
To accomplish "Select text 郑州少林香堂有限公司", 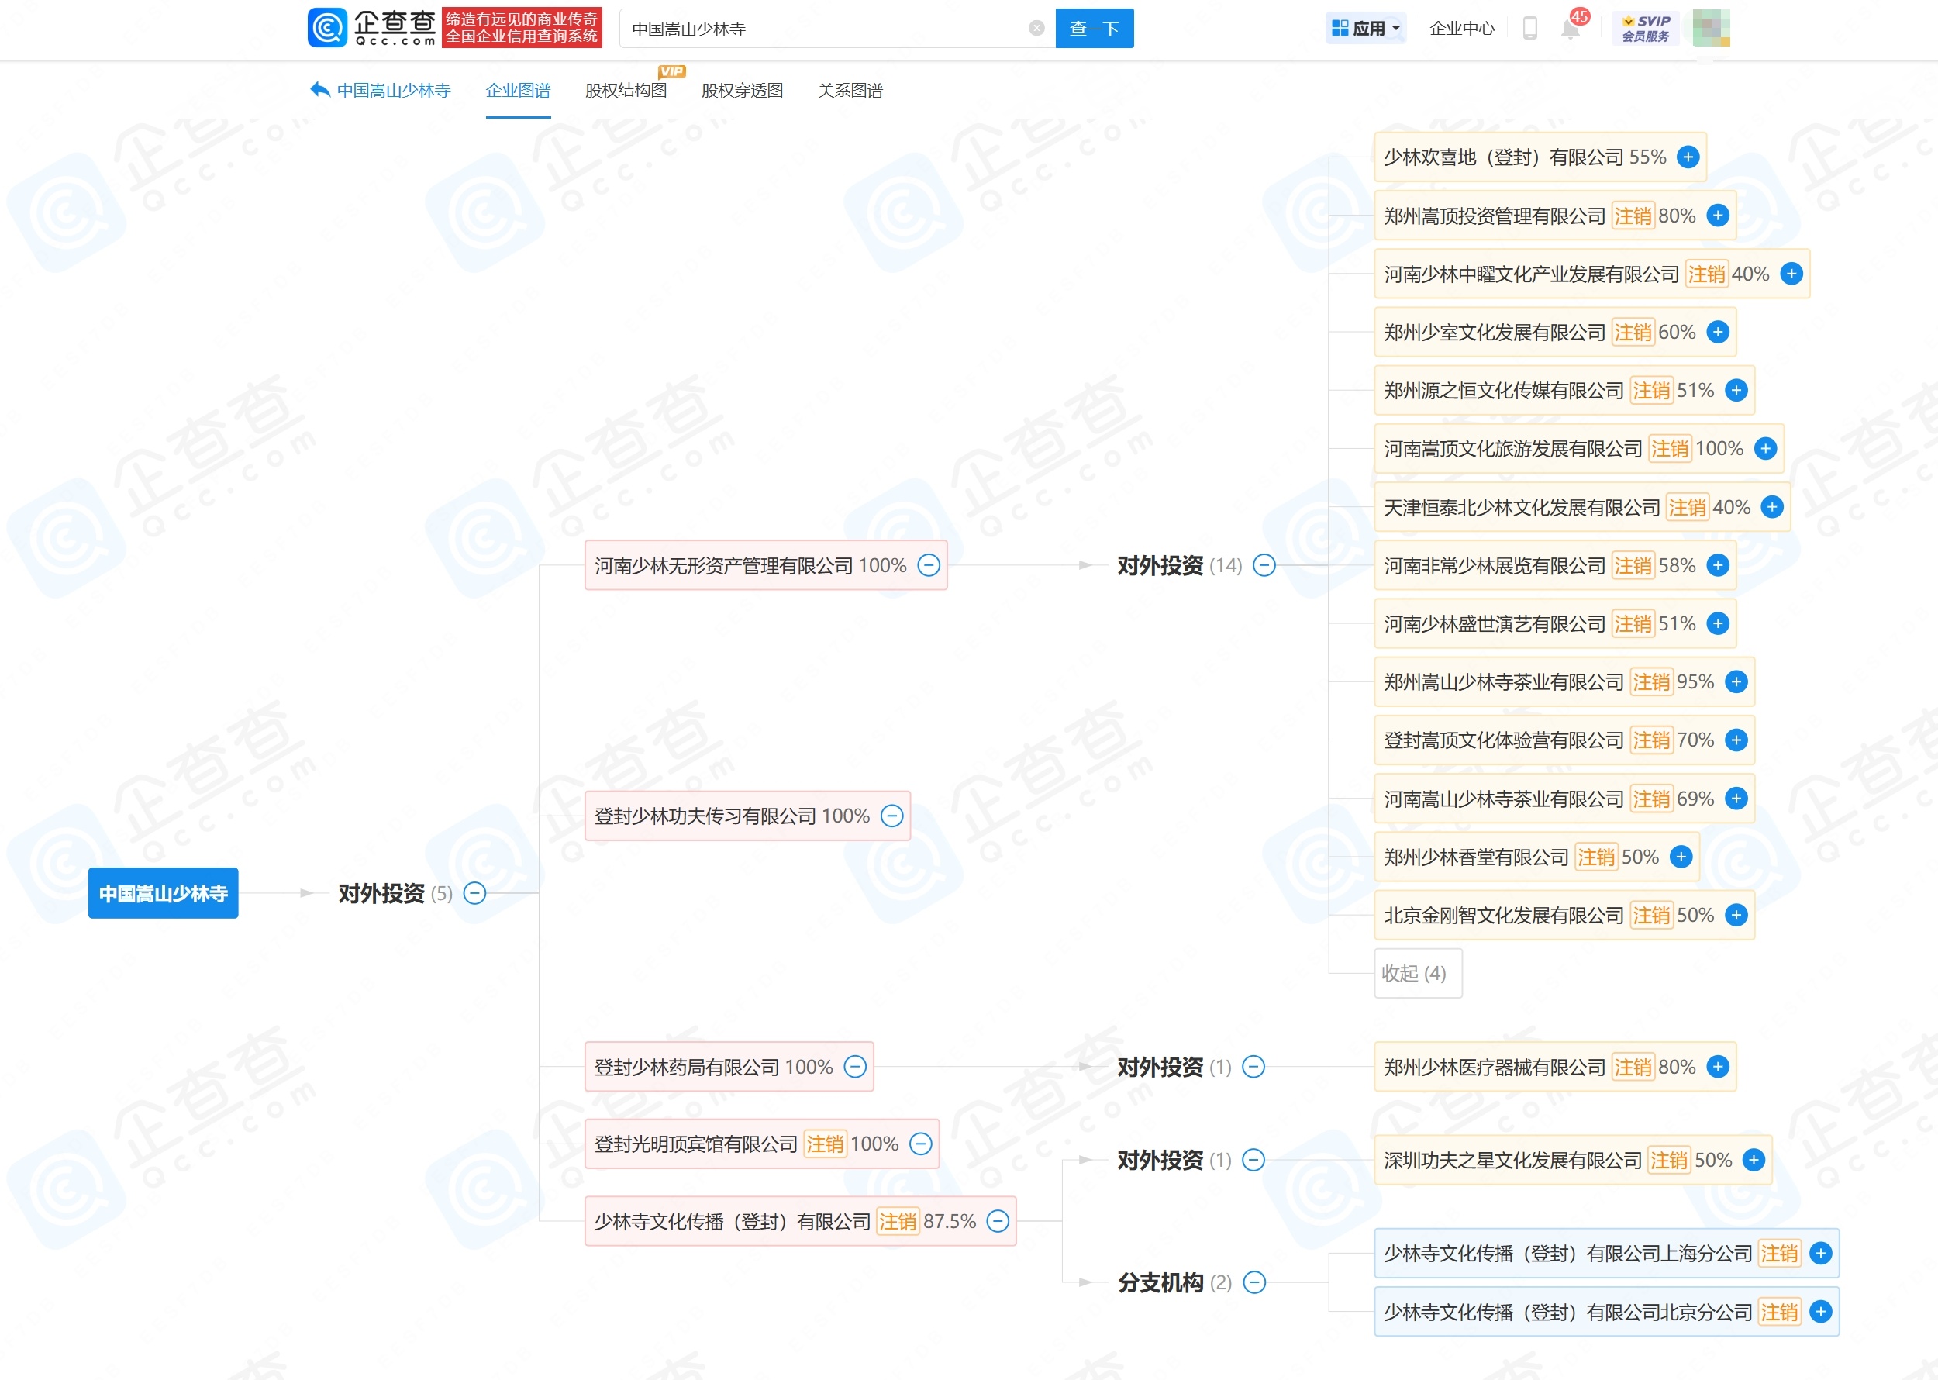I will [x=1476, y=857].
